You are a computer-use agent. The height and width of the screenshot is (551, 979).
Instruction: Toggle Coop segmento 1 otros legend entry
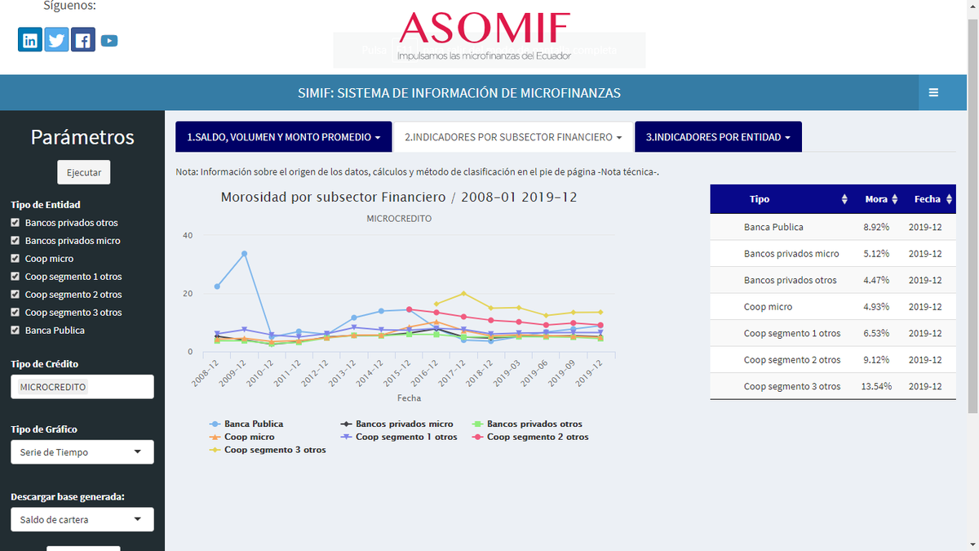pos(398,438)
